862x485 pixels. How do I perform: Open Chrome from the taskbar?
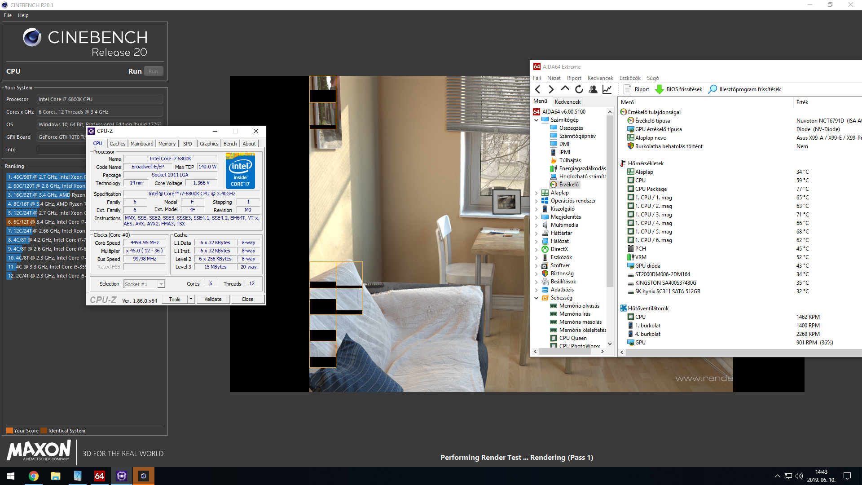tap(34, 476)
